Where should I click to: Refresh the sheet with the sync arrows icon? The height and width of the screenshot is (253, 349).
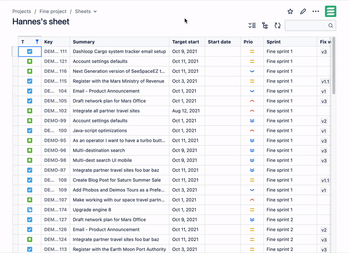tap(277, 26)
